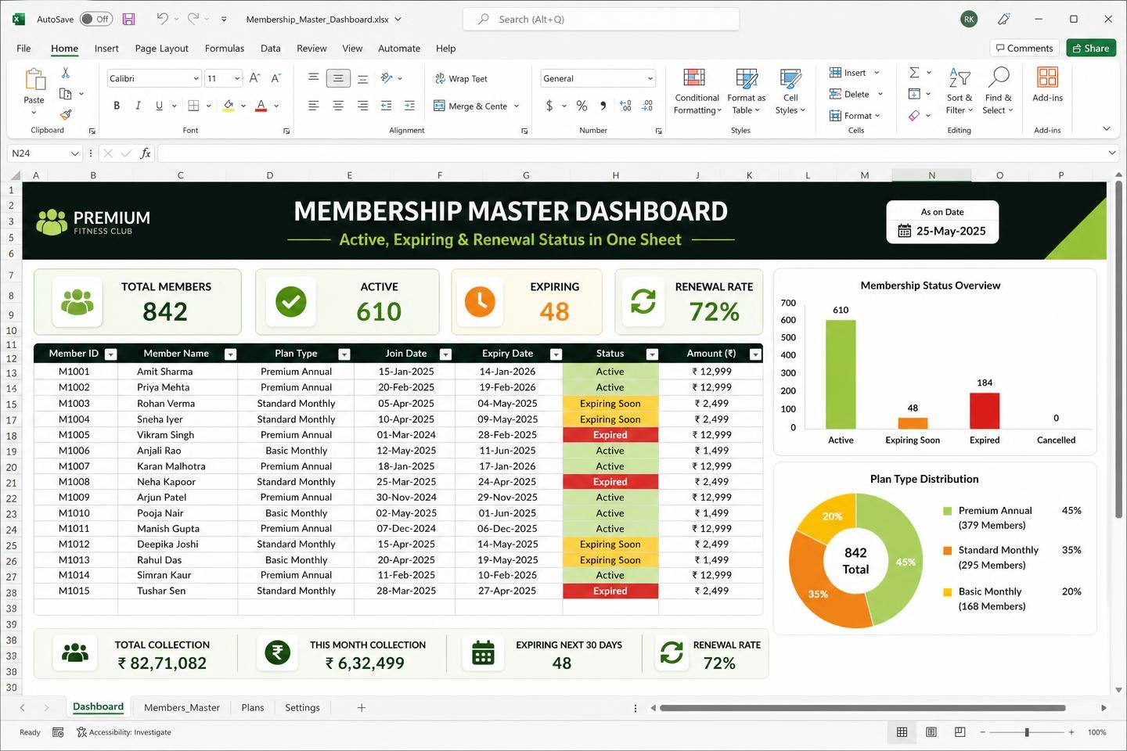The height and width of the screenshot is (751, 1127).
Task: Increase font size with larger A icon
Action: coord(254,78)
